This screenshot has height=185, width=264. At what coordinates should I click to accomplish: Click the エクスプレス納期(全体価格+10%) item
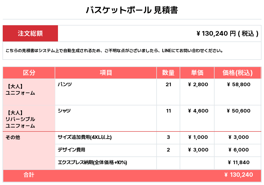(92, 162)
